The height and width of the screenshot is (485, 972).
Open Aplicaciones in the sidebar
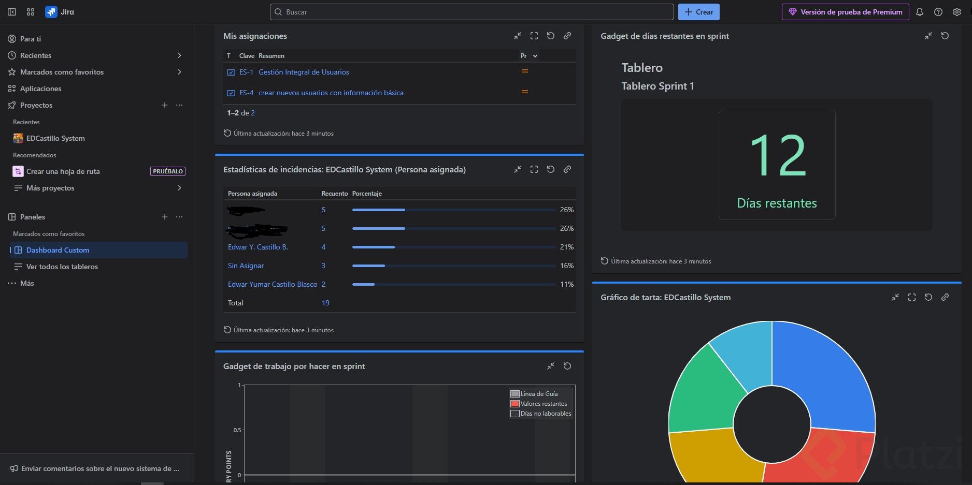(x=97, y=89)
